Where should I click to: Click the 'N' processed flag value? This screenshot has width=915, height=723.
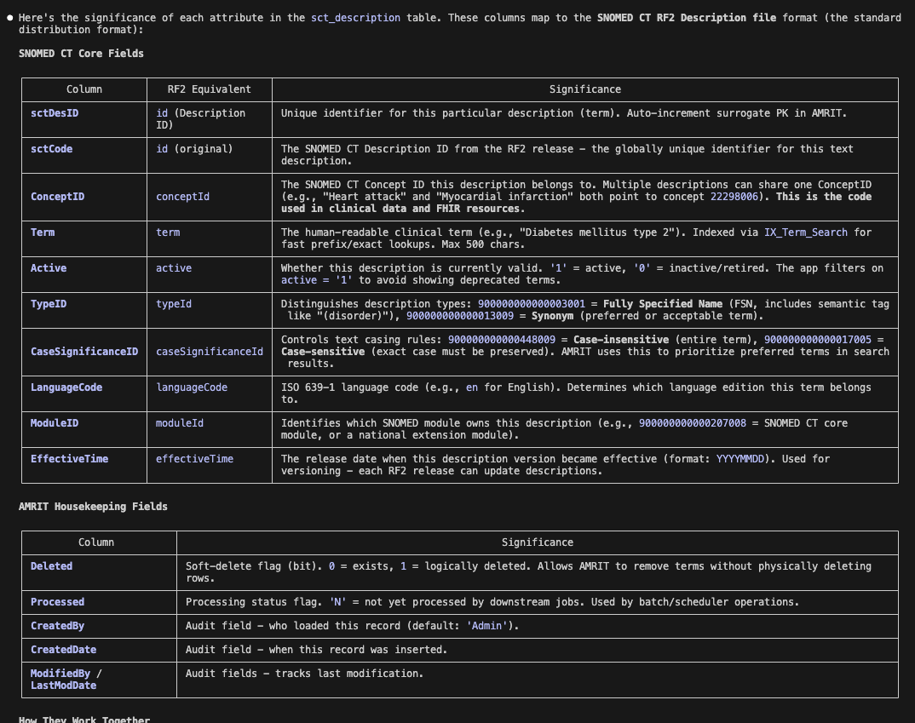tap(337, 602)
